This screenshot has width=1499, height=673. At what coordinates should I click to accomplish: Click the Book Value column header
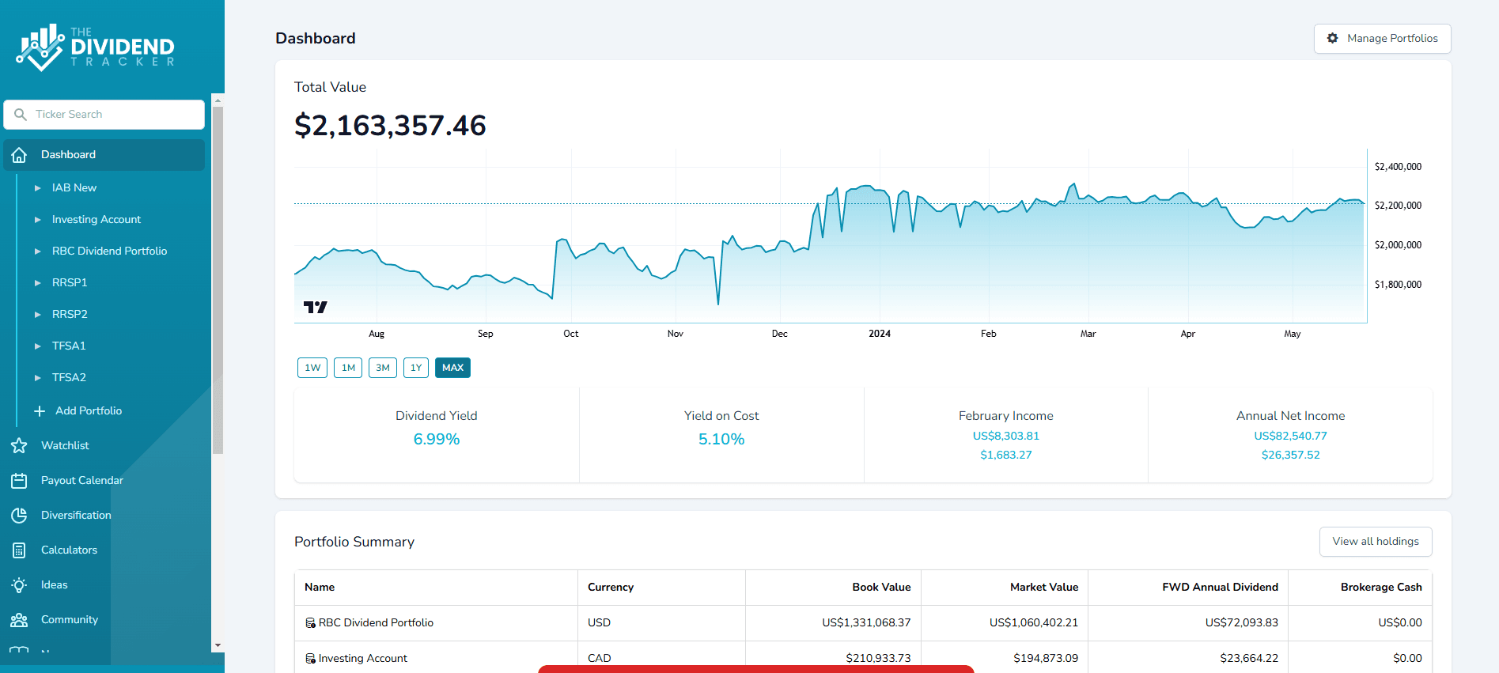(881, 588)
